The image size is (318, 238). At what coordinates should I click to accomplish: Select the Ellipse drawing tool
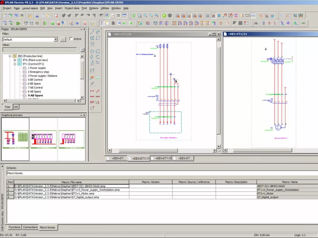[x=98, y=62]
